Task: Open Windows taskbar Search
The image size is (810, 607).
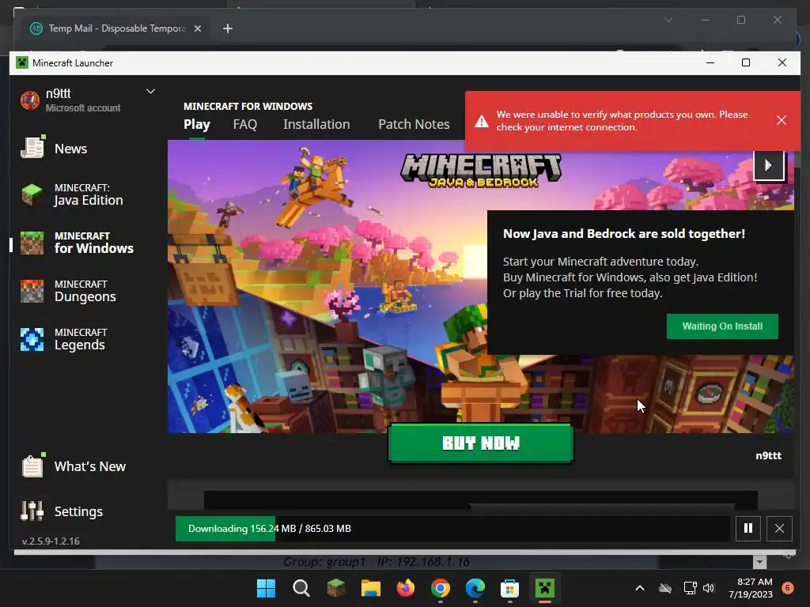Action: (301, 588)
